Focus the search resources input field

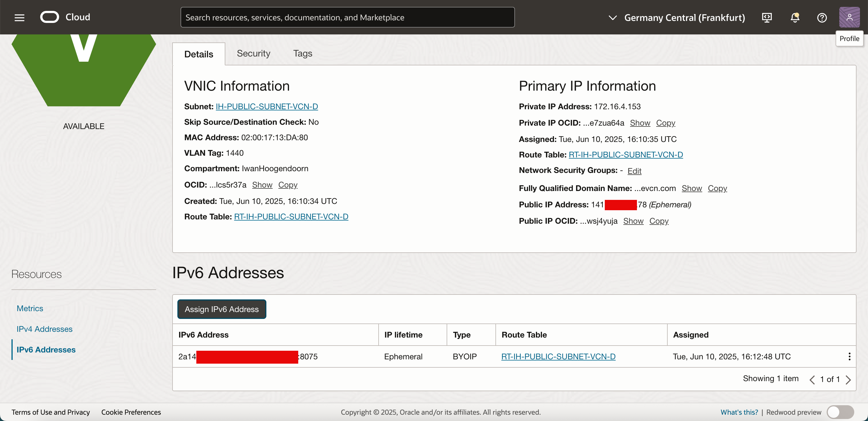tap(347, 17)
